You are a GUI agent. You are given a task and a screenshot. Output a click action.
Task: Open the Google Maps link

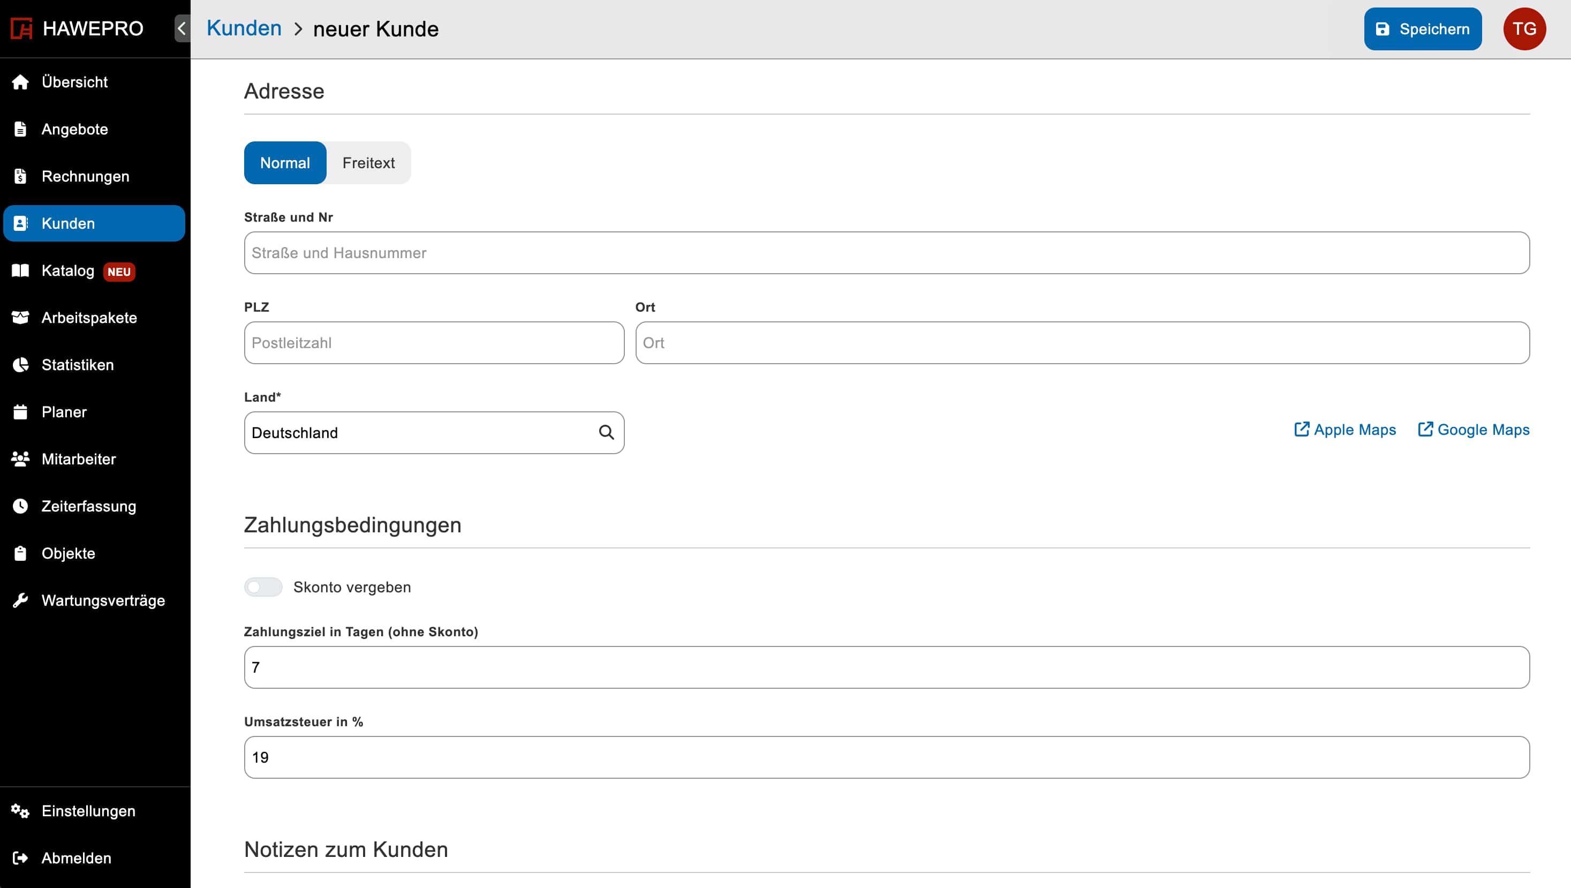click(1474, 430)
